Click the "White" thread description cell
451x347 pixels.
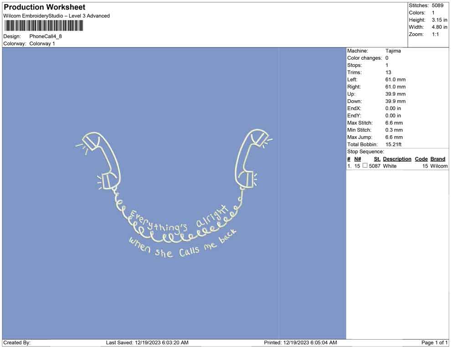tap(390, 166)
